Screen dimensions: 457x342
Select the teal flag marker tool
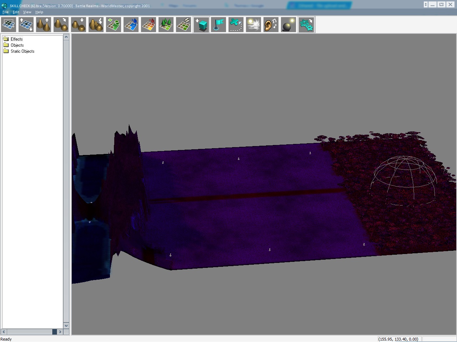pos(219,25)
